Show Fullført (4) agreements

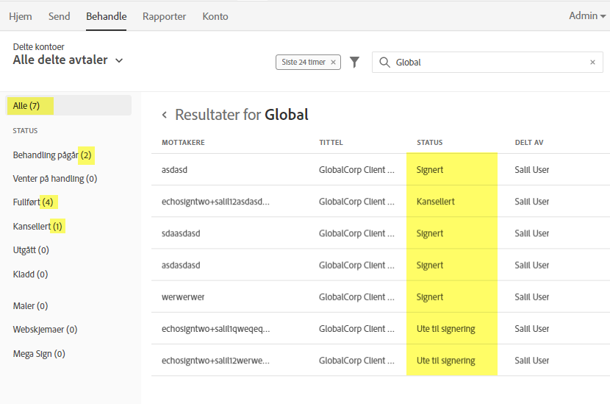tap(33, 202)
